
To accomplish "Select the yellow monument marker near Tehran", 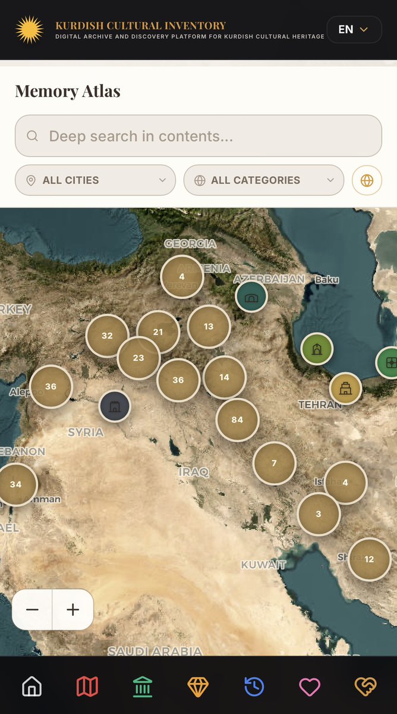I will click(345, 389).
